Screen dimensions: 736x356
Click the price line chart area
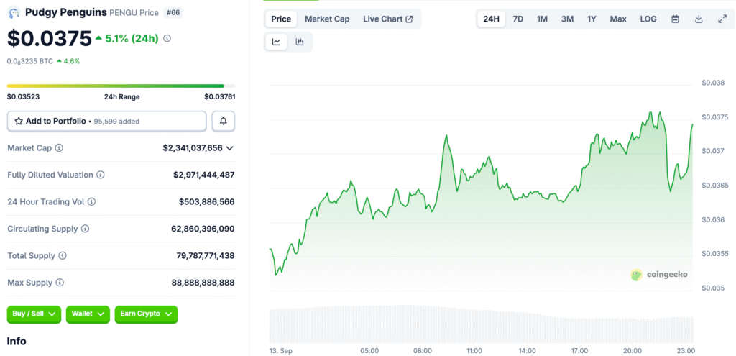pyautogui.click(x=481, y=202)
